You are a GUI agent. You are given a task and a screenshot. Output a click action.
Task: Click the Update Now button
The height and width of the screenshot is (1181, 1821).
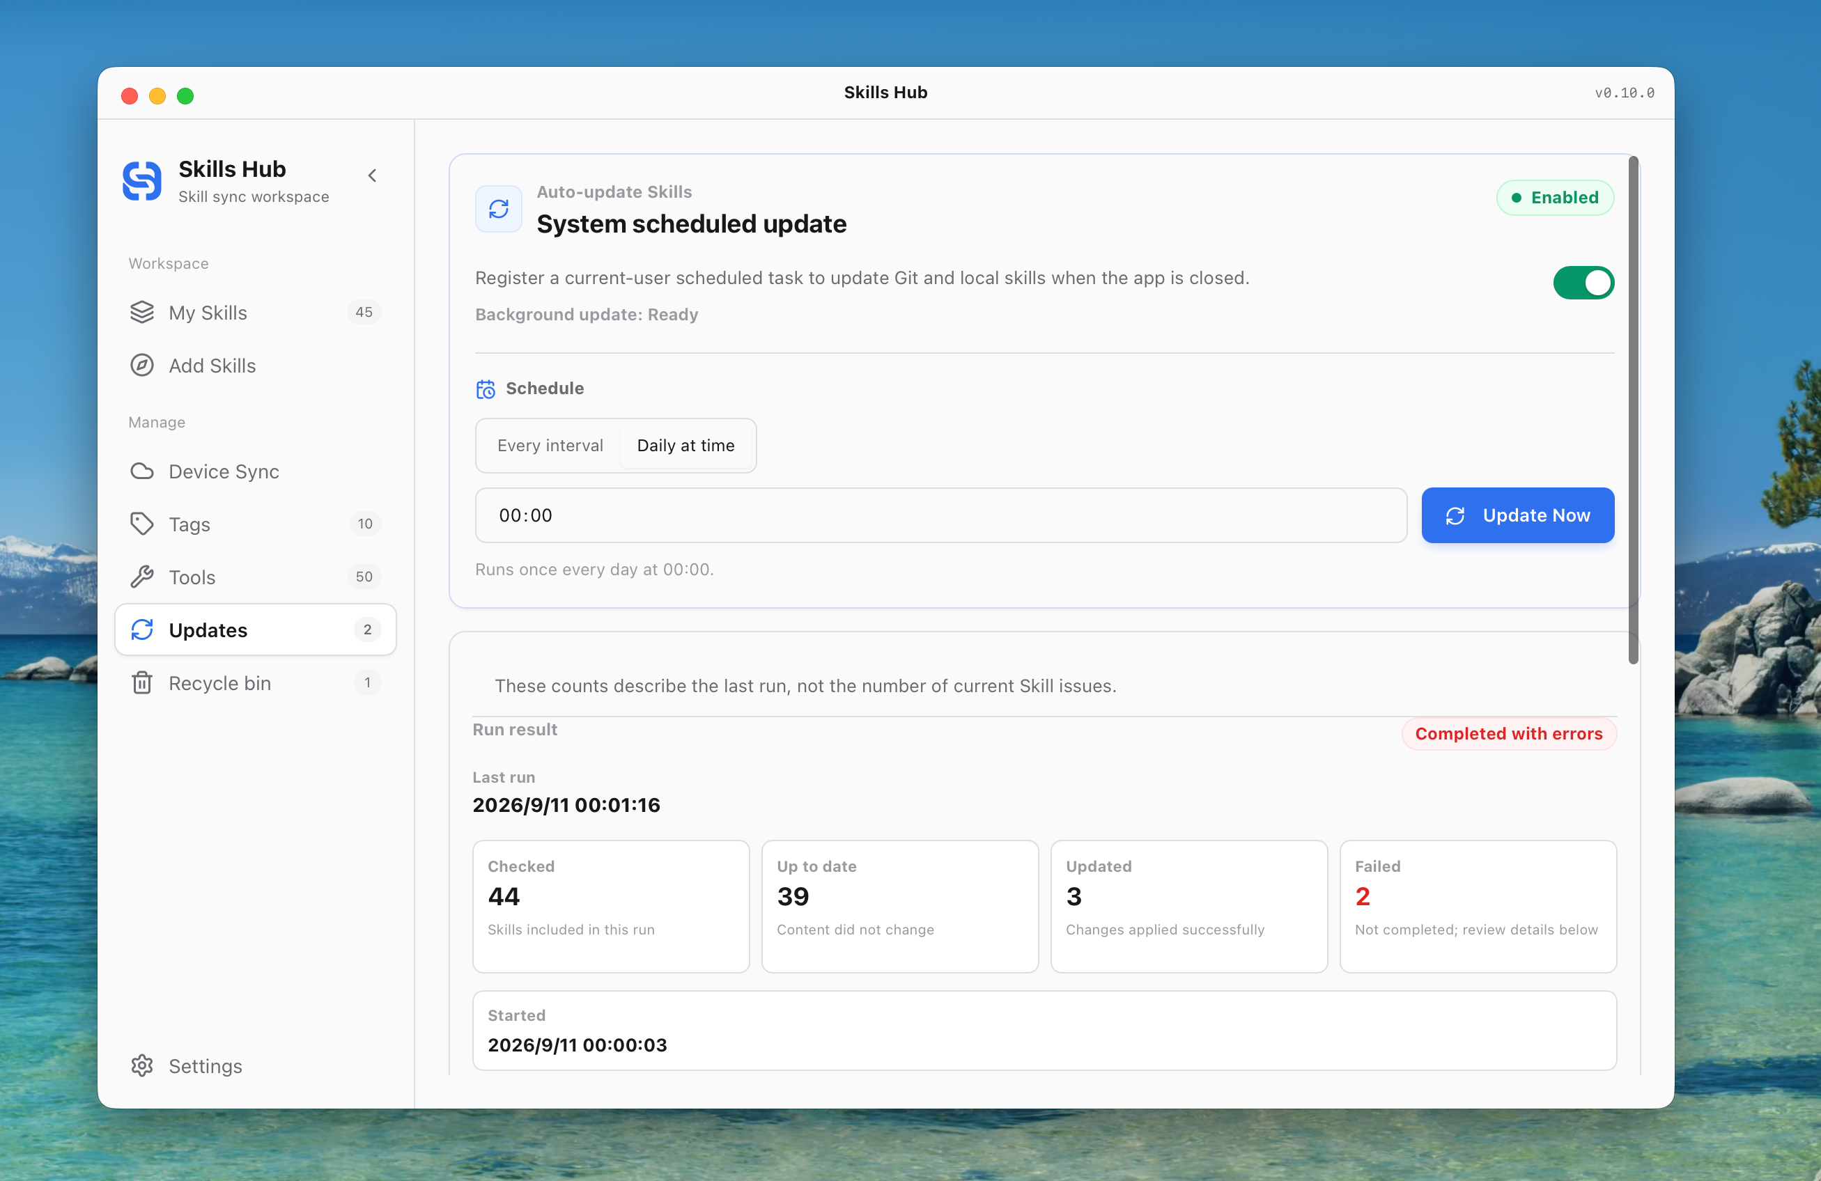point(1518,515)
